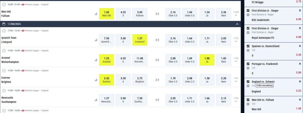Image resolution: width=303 pixels, height=113 pixels.
Task: Toggle checkbox for England vs. Schweiz bet
Action: [248, 82]
